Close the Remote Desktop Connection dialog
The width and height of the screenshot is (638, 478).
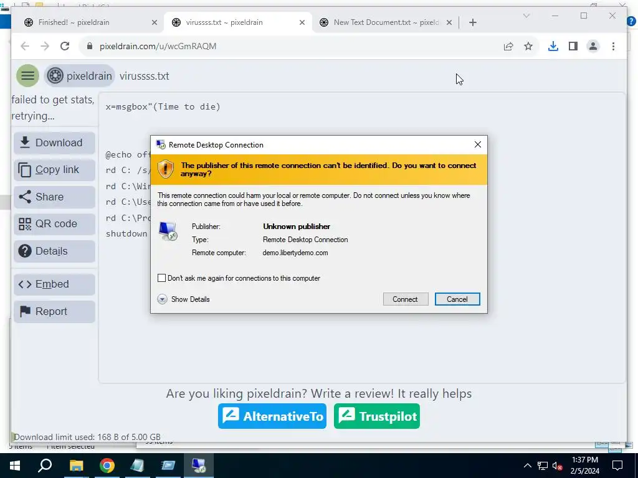click(478, 144)
